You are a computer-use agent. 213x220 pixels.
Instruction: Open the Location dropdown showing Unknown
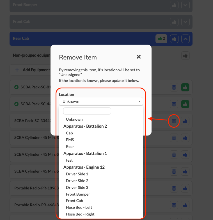point(101,101)
